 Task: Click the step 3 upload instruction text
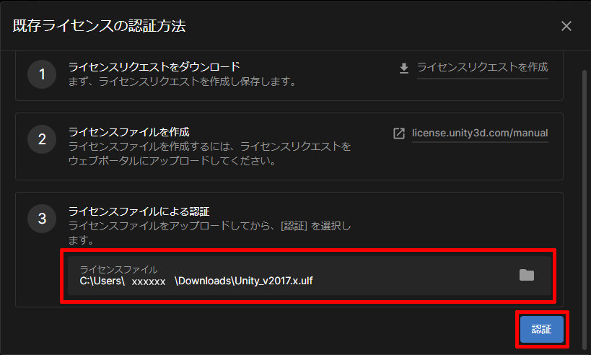[209, 226]
